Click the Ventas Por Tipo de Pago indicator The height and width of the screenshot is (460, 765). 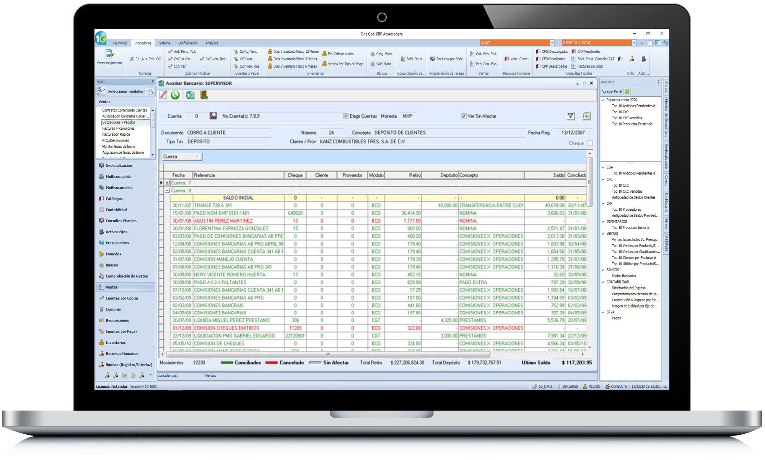click(343, 64)
